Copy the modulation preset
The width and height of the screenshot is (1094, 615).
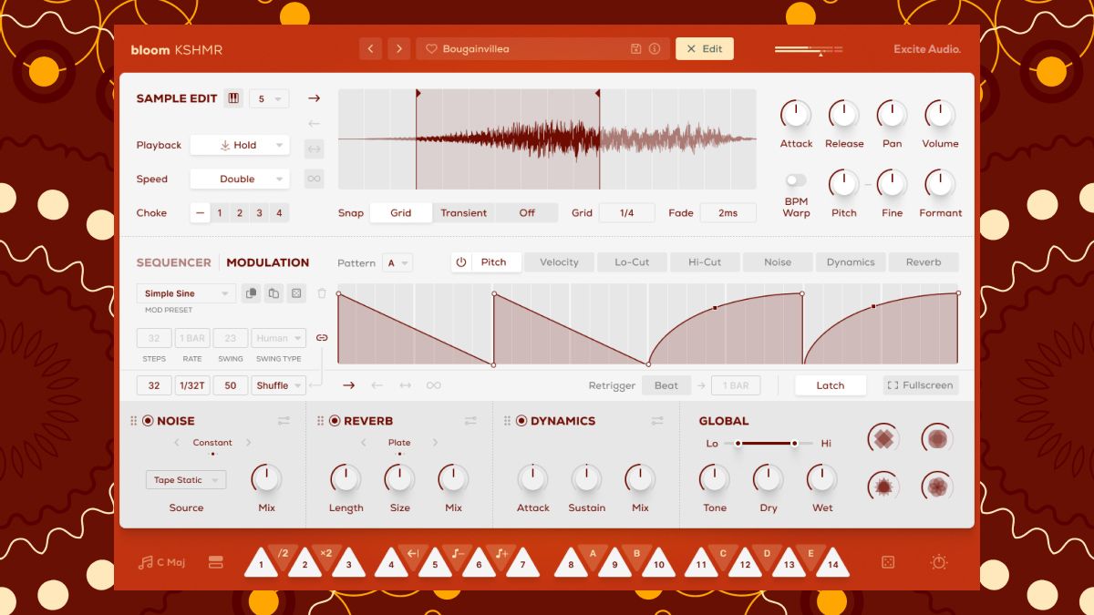click(251, 293)
